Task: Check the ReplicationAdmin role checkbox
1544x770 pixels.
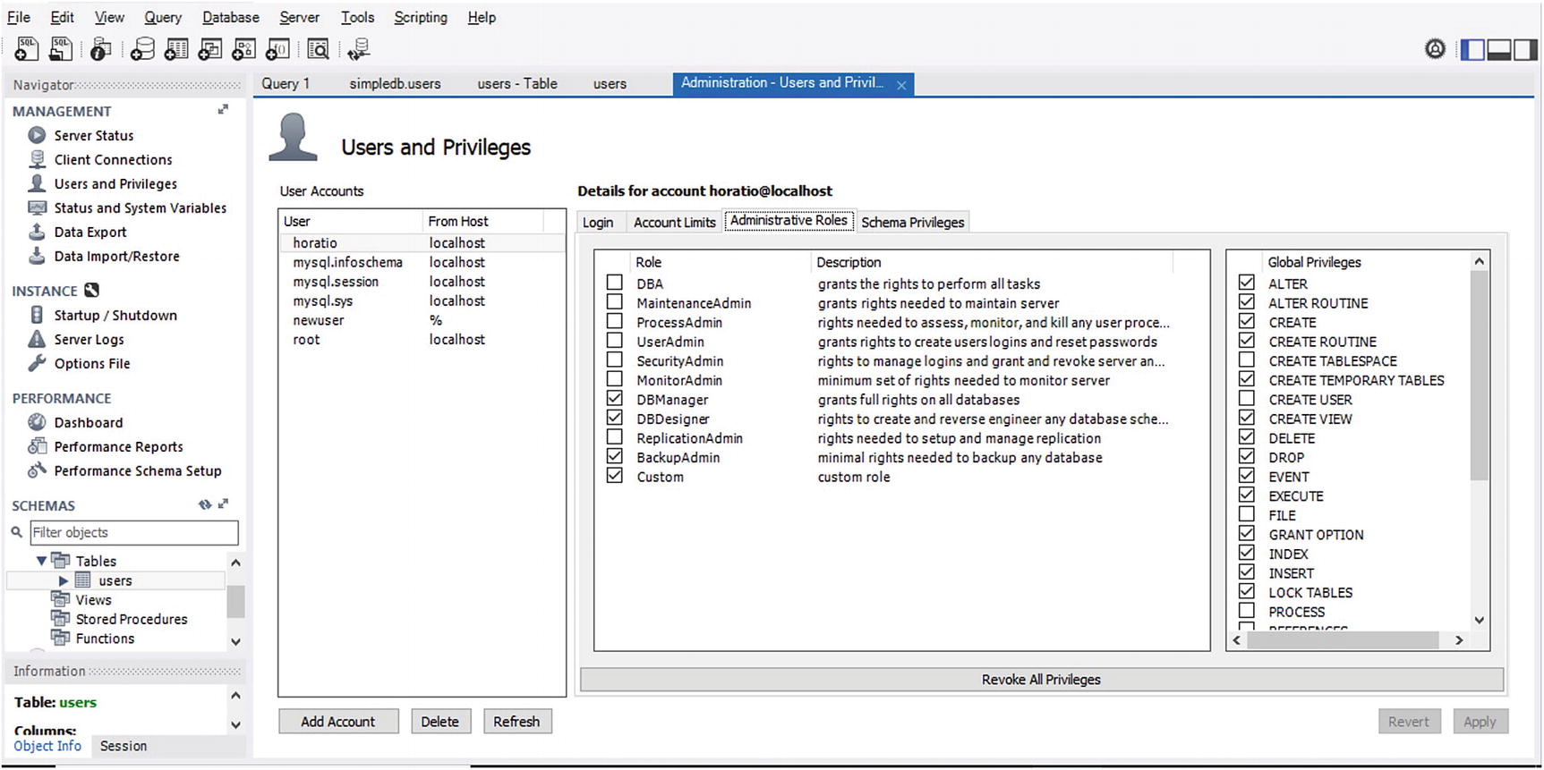Action: pyautogui.click(x=615, y=437)
